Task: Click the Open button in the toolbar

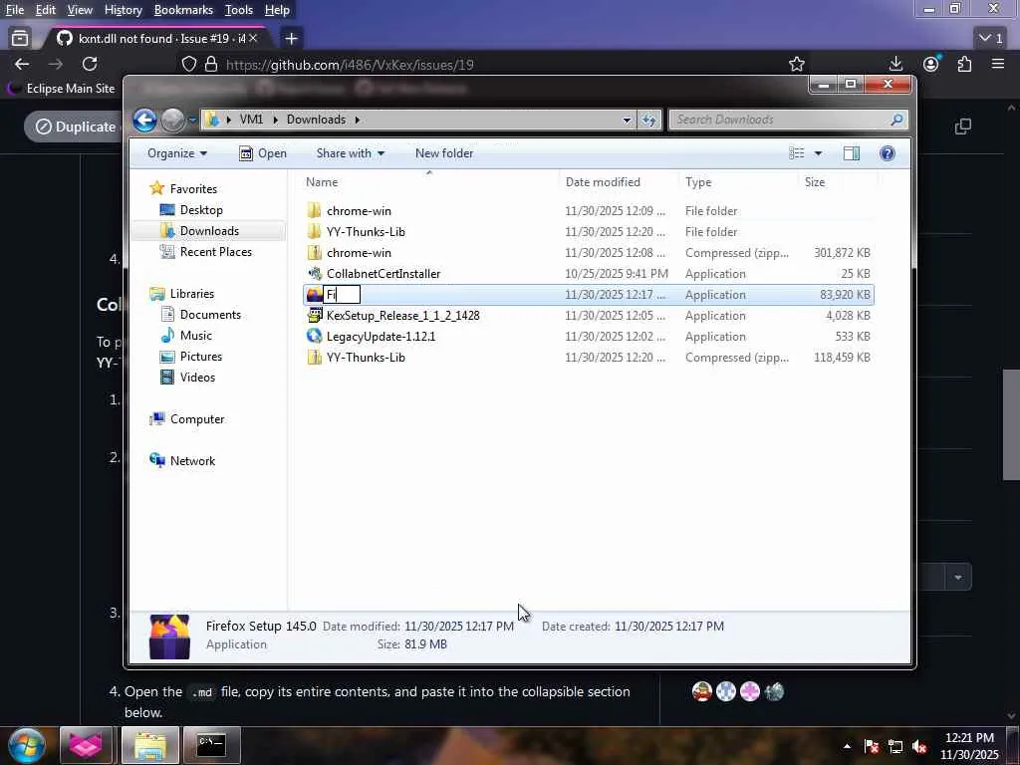Action: click(x=263, y=153)
